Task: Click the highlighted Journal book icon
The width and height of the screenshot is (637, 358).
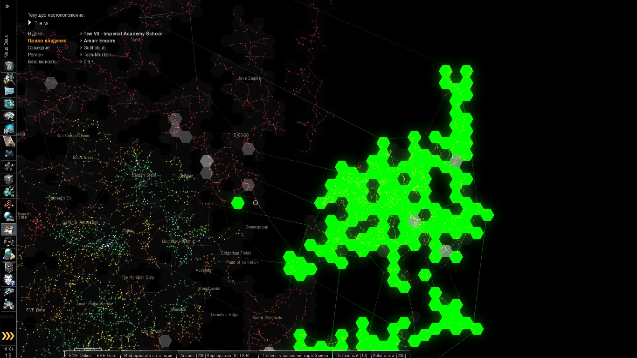Action: click(9, 229)
